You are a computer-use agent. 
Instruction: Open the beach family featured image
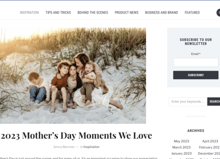pos(73,76)
